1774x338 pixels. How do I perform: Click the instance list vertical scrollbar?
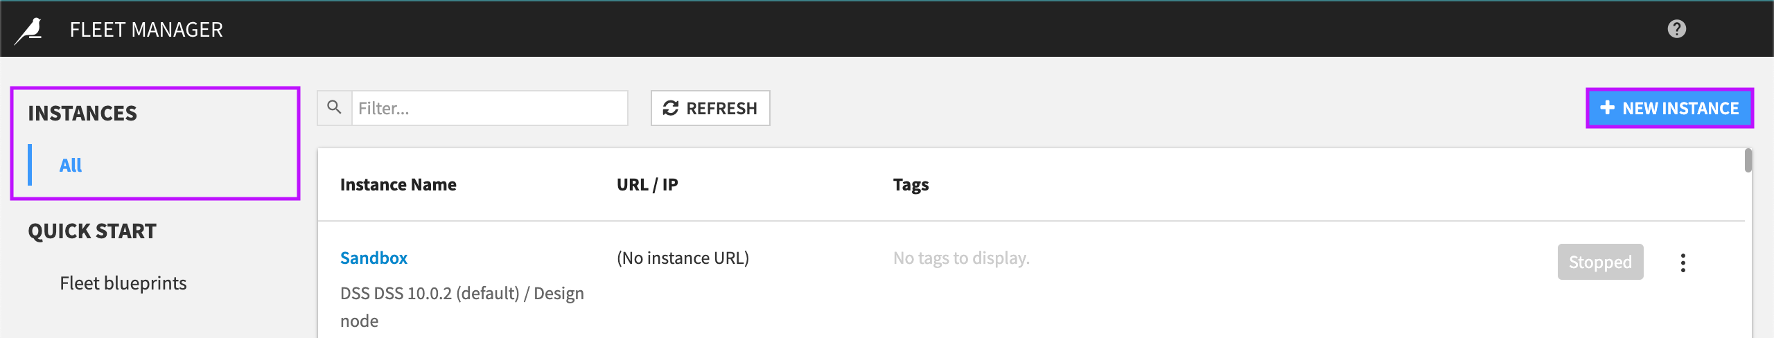pyautogui.click(x=1748, y=160)
